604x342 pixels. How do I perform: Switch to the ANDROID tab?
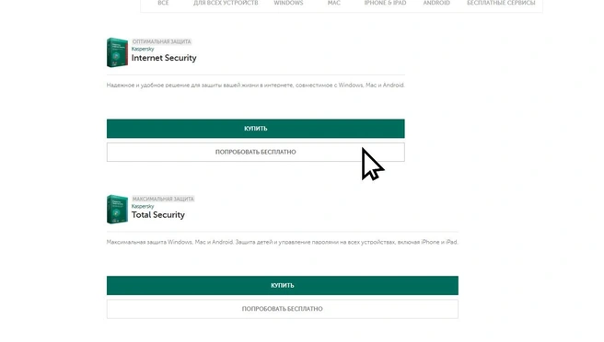[x=436, y=3]
